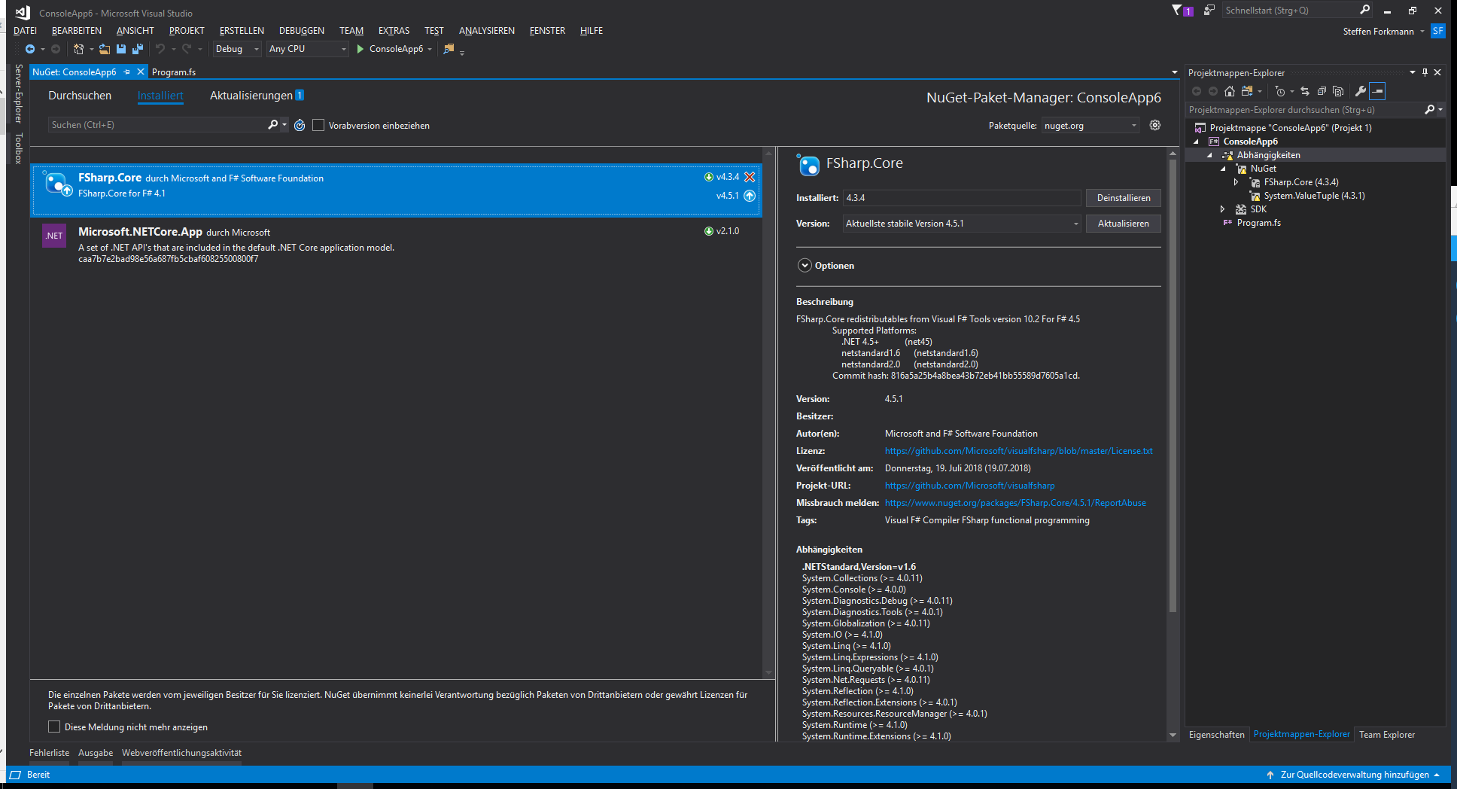The image size is (1457, 789).
Task: Open NuGet settings gear icon
Action: [1155, 125]
